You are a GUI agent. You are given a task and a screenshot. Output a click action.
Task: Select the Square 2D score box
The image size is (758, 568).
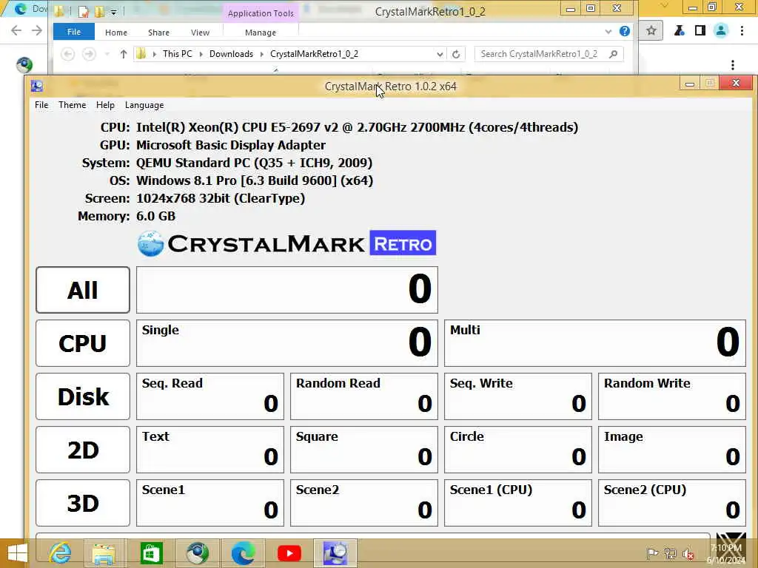364,450
